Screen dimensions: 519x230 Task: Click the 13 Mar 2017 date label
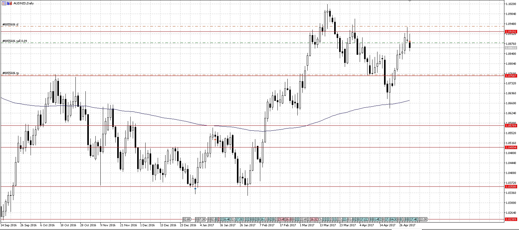[x=328, y=225]
